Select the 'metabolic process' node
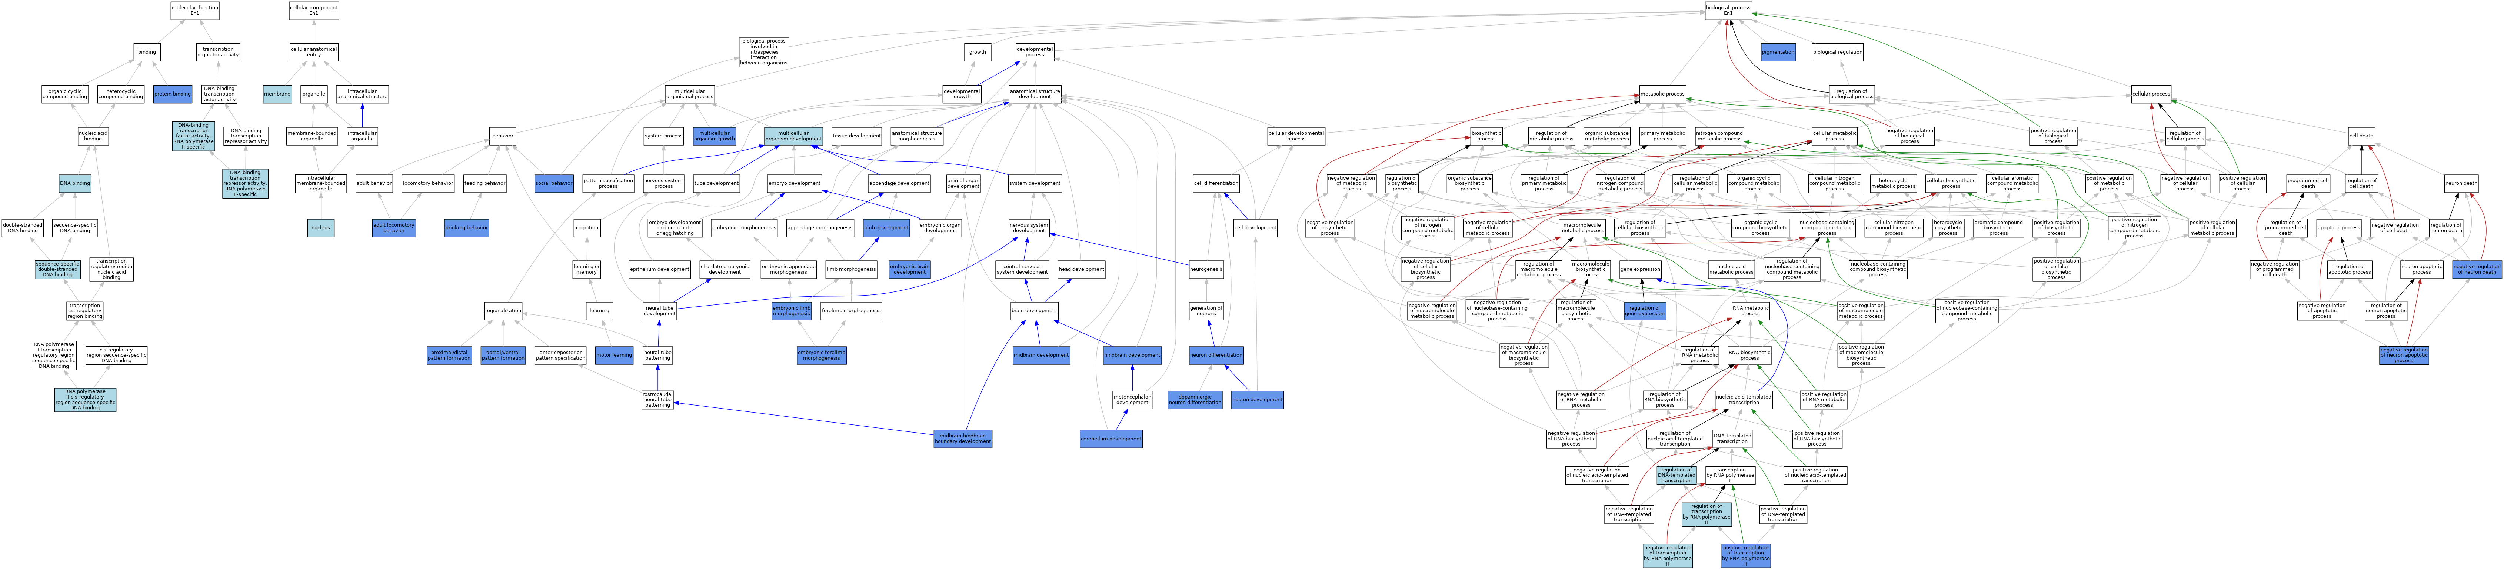2504x570 pixels. tap(1662, 94)
